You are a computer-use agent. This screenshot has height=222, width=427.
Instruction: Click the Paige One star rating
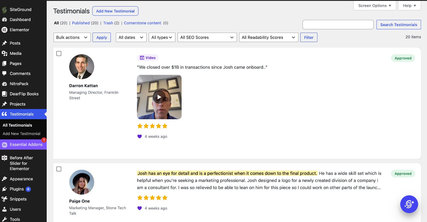point(152,198)
